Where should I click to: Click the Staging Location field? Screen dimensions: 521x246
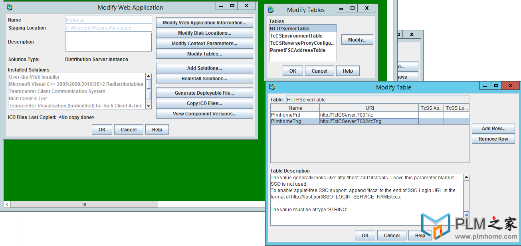108,28
